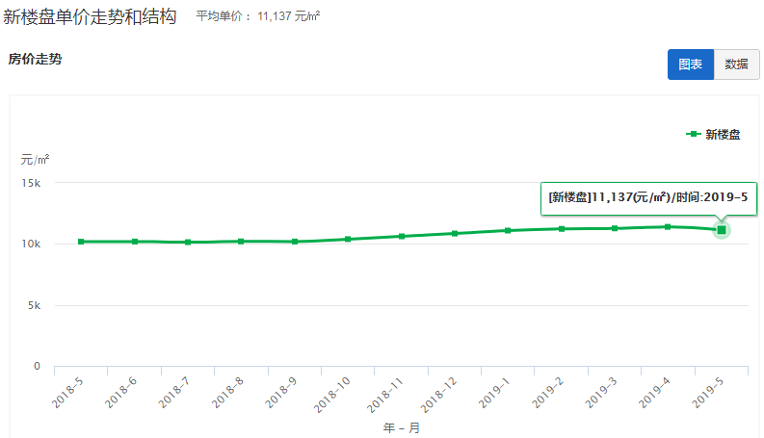
Task: Click the 房价走势 section title
Action: coord(35,60)
